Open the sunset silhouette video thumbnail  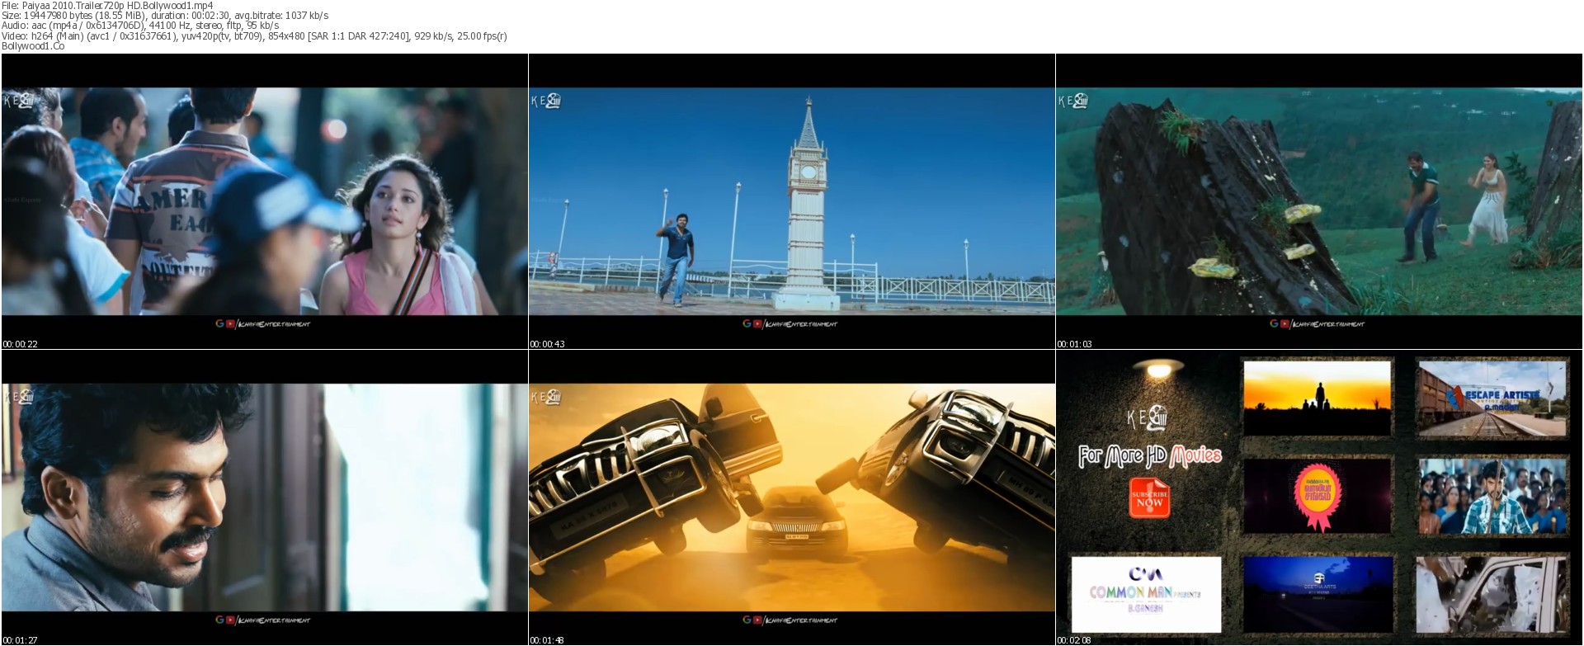coord(1317,397)
